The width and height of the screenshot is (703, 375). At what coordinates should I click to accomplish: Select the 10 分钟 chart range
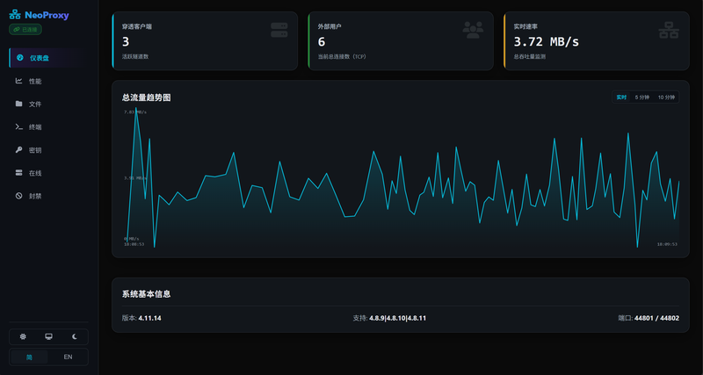click(666, 97)
